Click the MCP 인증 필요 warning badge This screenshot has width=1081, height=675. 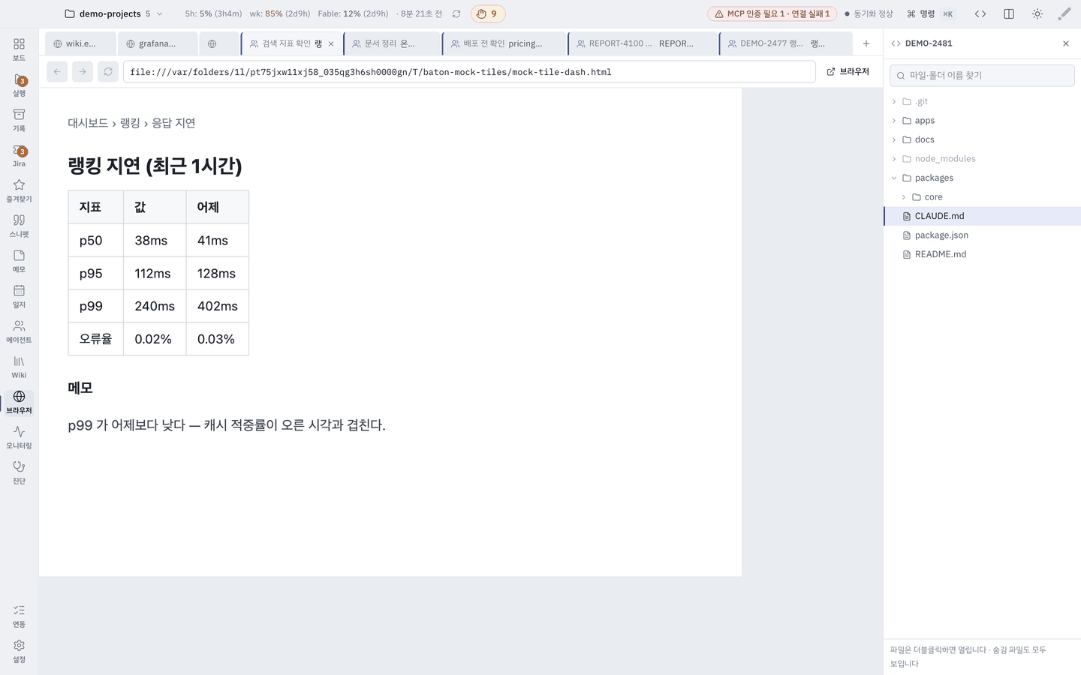(x=772, y=13)
